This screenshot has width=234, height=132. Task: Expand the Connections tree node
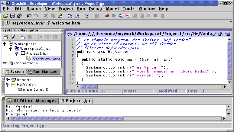(x=5, y=63)
